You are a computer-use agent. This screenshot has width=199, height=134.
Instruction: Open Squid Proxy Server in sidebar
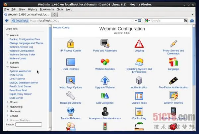(21, 94)
